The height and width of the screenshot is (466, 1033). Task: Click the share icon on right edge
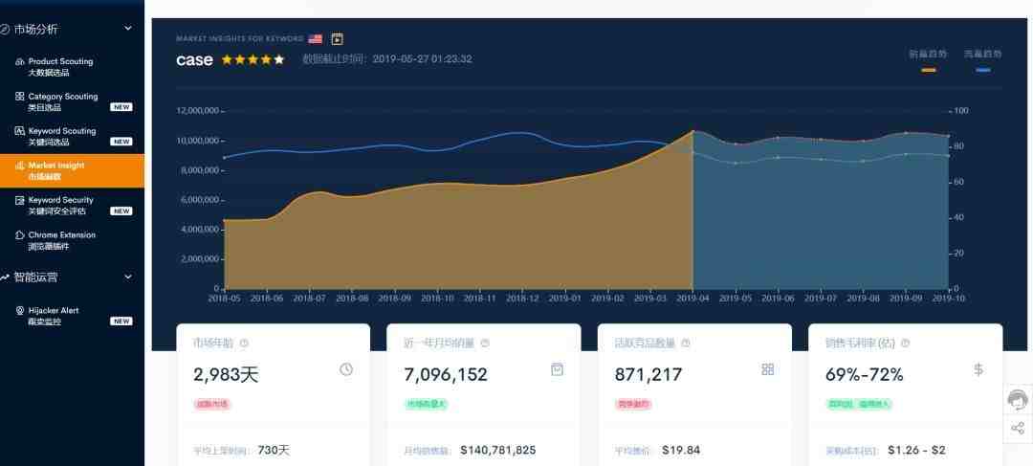click(1018, 428)
